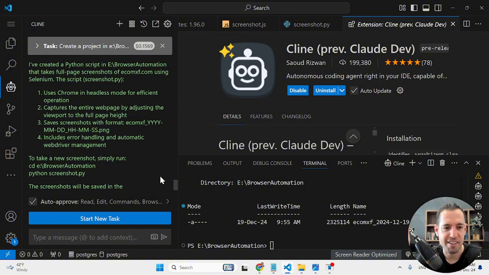Expand the Task header chevron
The image size is (489, 275).
pyautogui.click(x=37, y=46)
